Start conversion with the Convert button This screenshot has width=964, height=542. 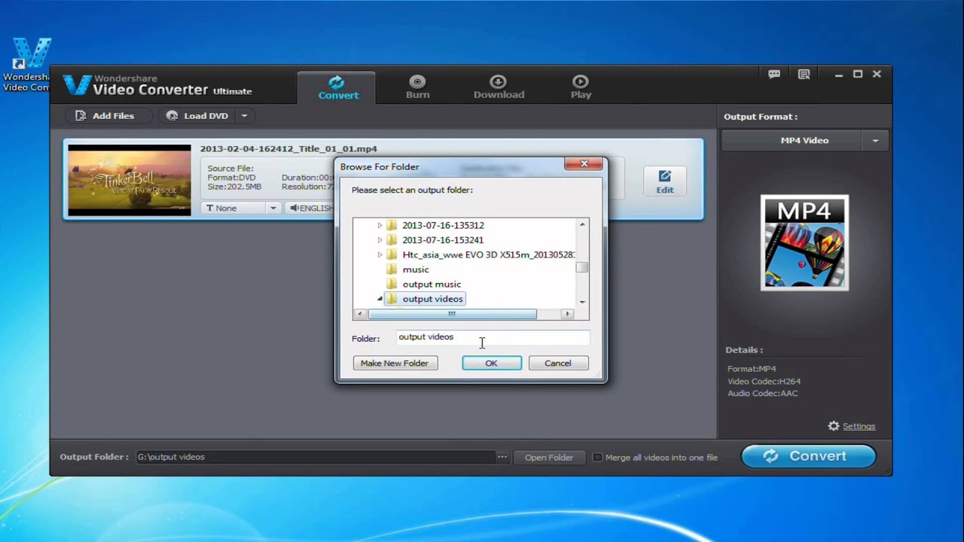tap(808, 456)
